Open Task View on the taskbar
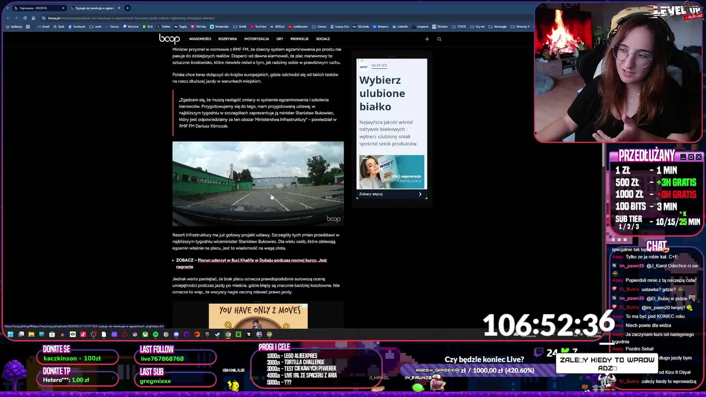Viewport: 706px width, 397px height. coord(21,334)
